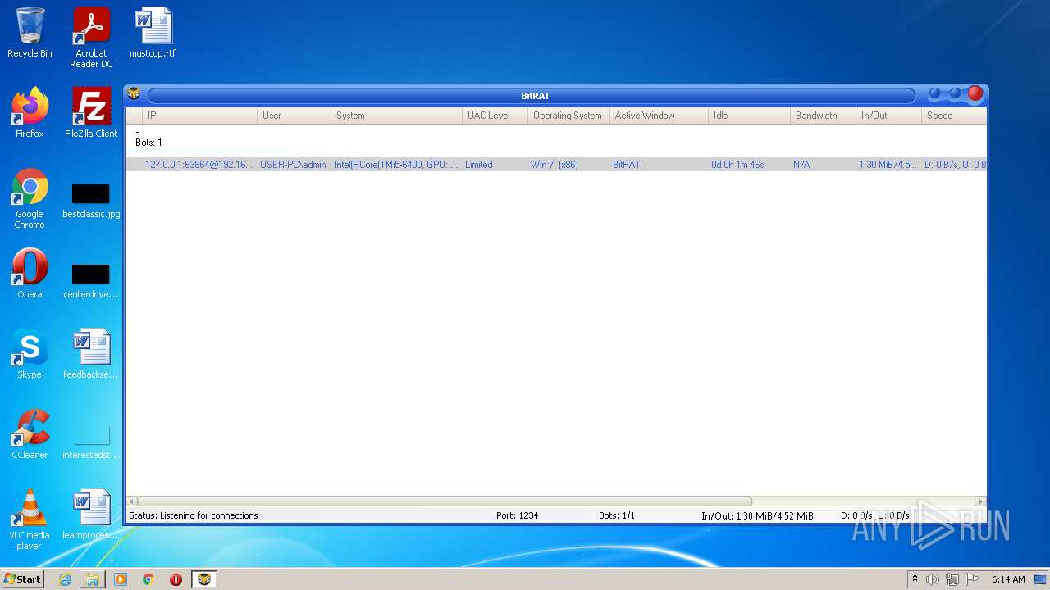
Task: Click the Show desktop tray button
Action: coord(1040,579)
